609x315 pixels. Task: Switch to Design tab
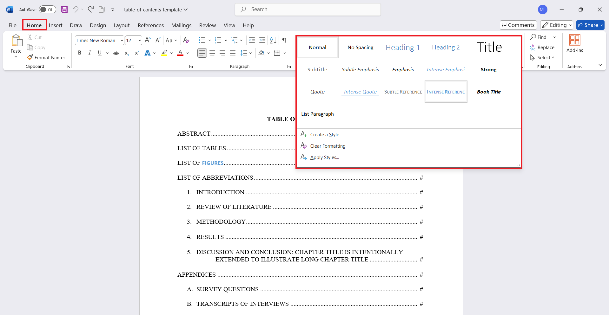pyautogui.click(x=98, y=25)
